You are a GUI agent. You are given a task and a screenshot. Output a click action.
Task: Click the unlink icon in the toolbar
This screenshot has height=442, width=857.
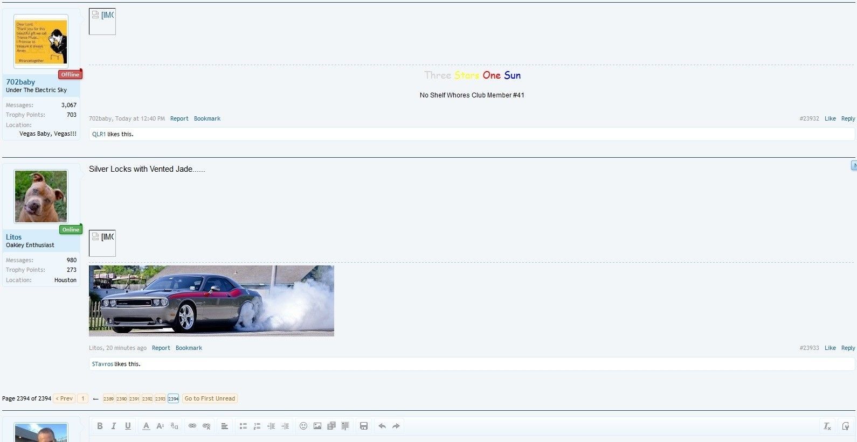206,426
